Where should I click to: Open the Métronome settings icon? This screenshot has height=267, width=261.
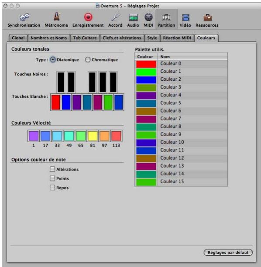click(x=57, y=17)
